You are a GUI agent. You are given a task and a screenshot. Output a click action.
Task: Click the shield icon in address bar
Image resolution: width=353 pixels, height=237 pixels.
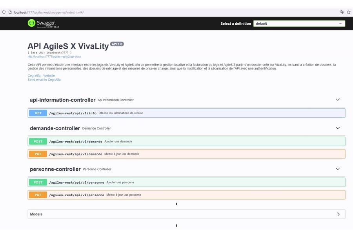pos(4,12)
